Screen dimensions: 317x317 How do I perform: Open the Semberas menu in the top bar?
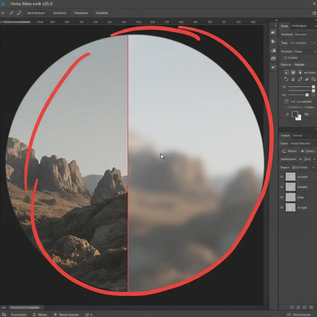click(59, 13)
